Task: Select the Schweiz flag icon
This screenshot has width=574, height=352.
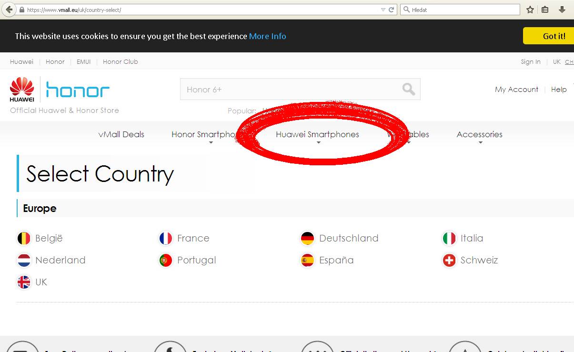Action: click(449, 260)
